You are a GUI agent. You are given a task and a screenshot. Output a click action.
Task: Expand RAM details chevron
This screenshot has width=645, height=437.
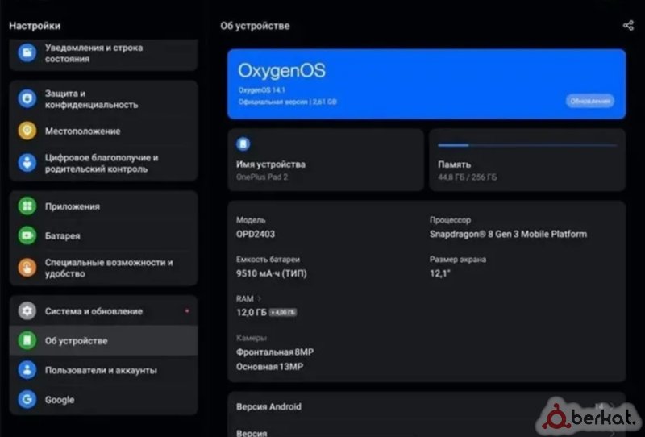point(259,298)
